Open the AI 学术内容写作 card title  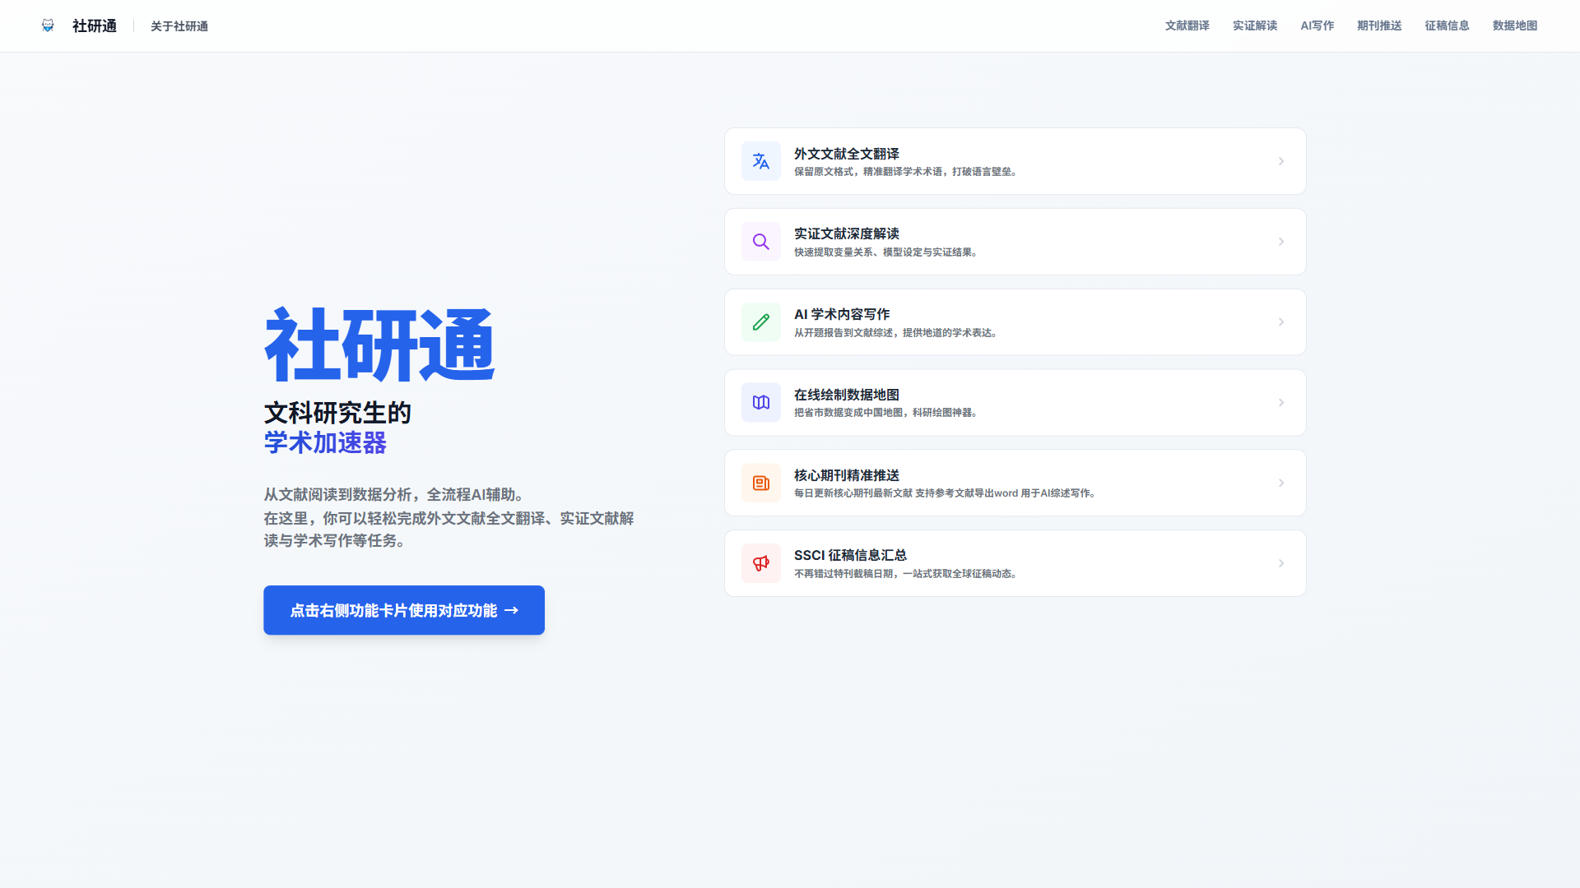pos(841,314)
